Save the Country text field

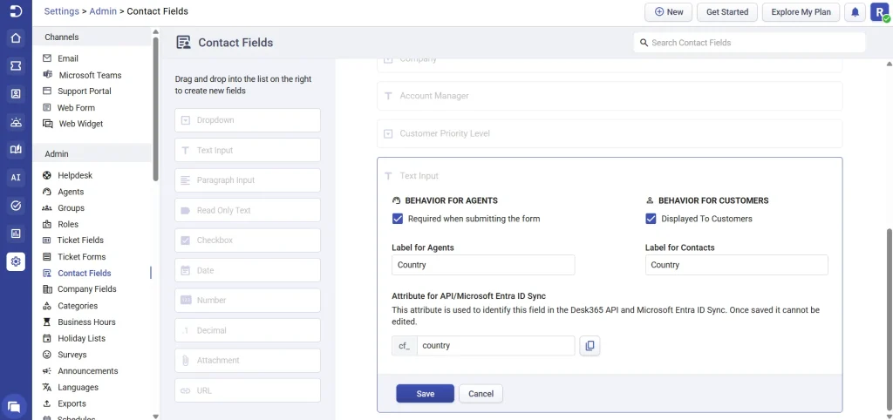(x=426, y=394)
